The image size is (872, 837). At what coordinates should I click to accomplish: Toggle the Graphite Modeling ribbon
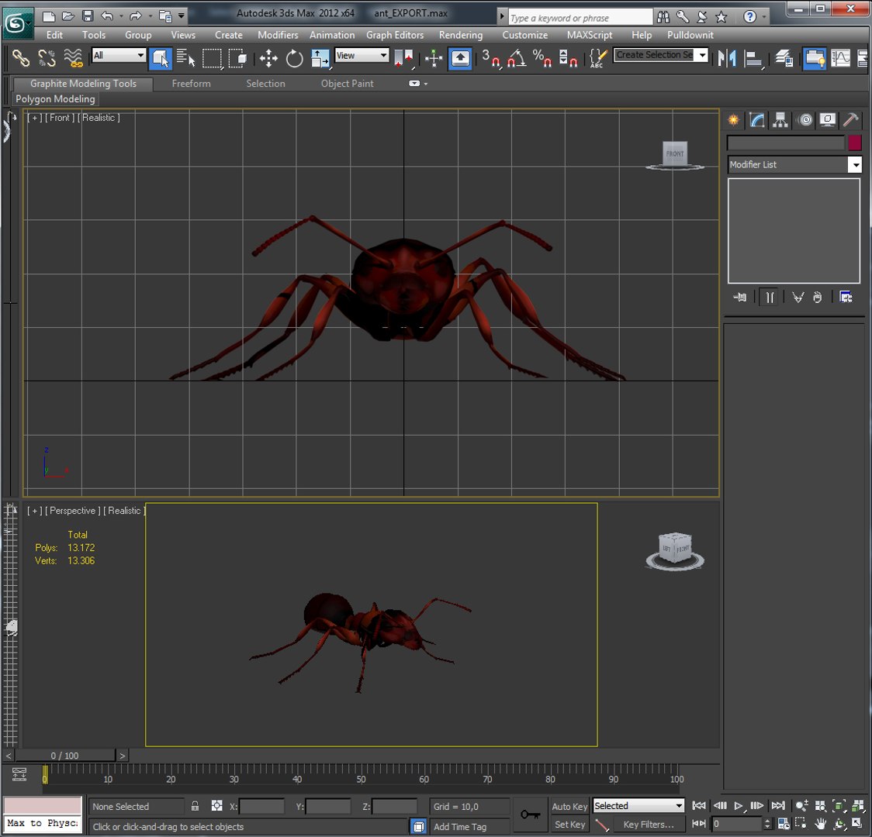tap(814, 58)
